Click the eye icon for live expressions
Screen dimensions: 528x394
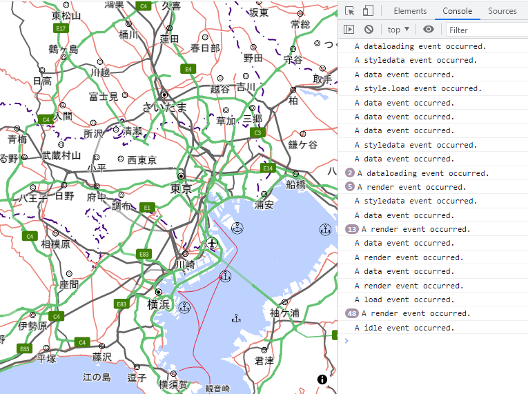[429, 29]
